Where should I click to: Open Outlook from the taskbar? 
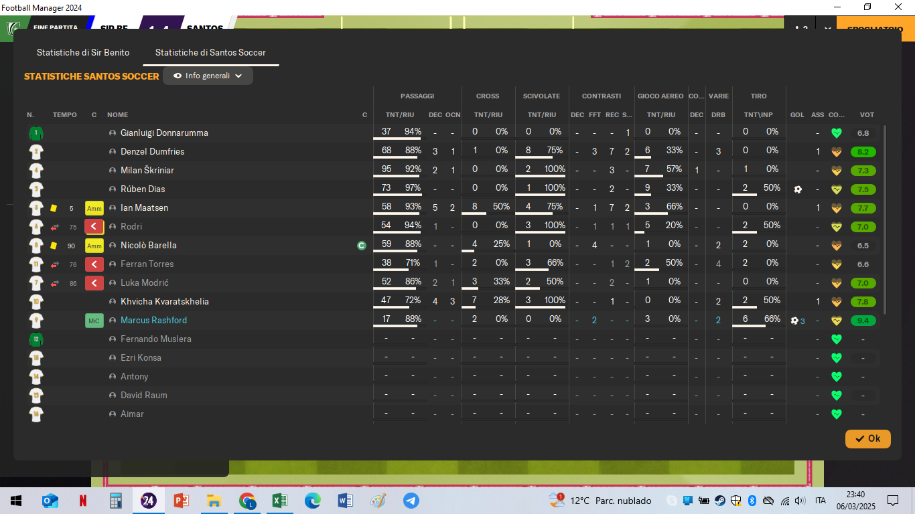(x=50, y=501)
